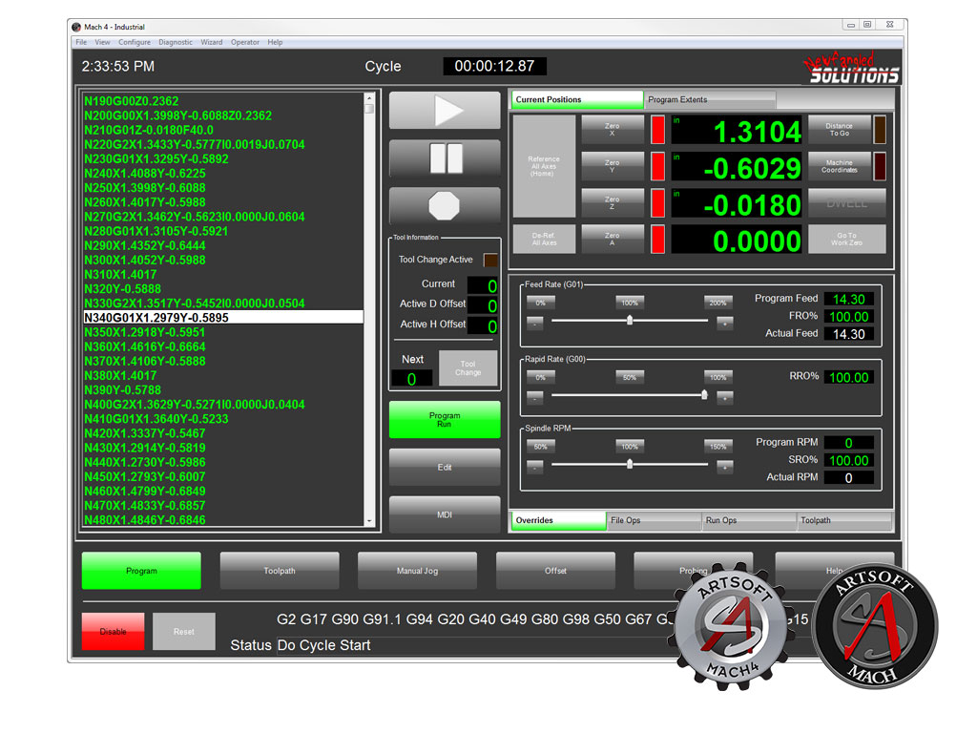Click the Mach 4 title bar icon
This screenshot has width=977, height=733.
click(x=77, y=27)
